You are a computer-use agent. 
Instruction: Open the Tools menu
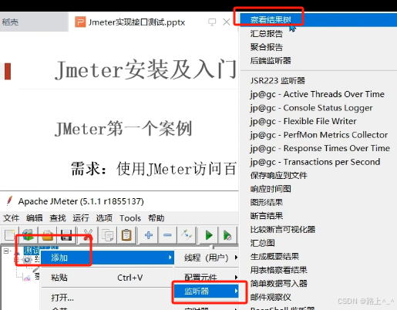(130, 218)
